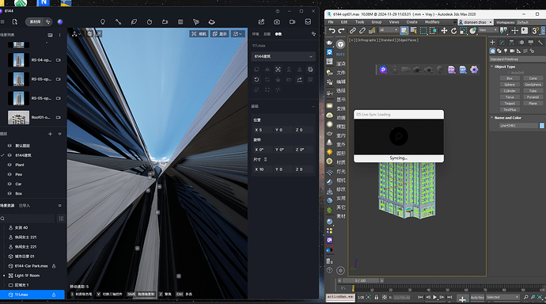Toggle visibility of the Plant layer
This screenshot has width=546, height=304.
(9, 165)
